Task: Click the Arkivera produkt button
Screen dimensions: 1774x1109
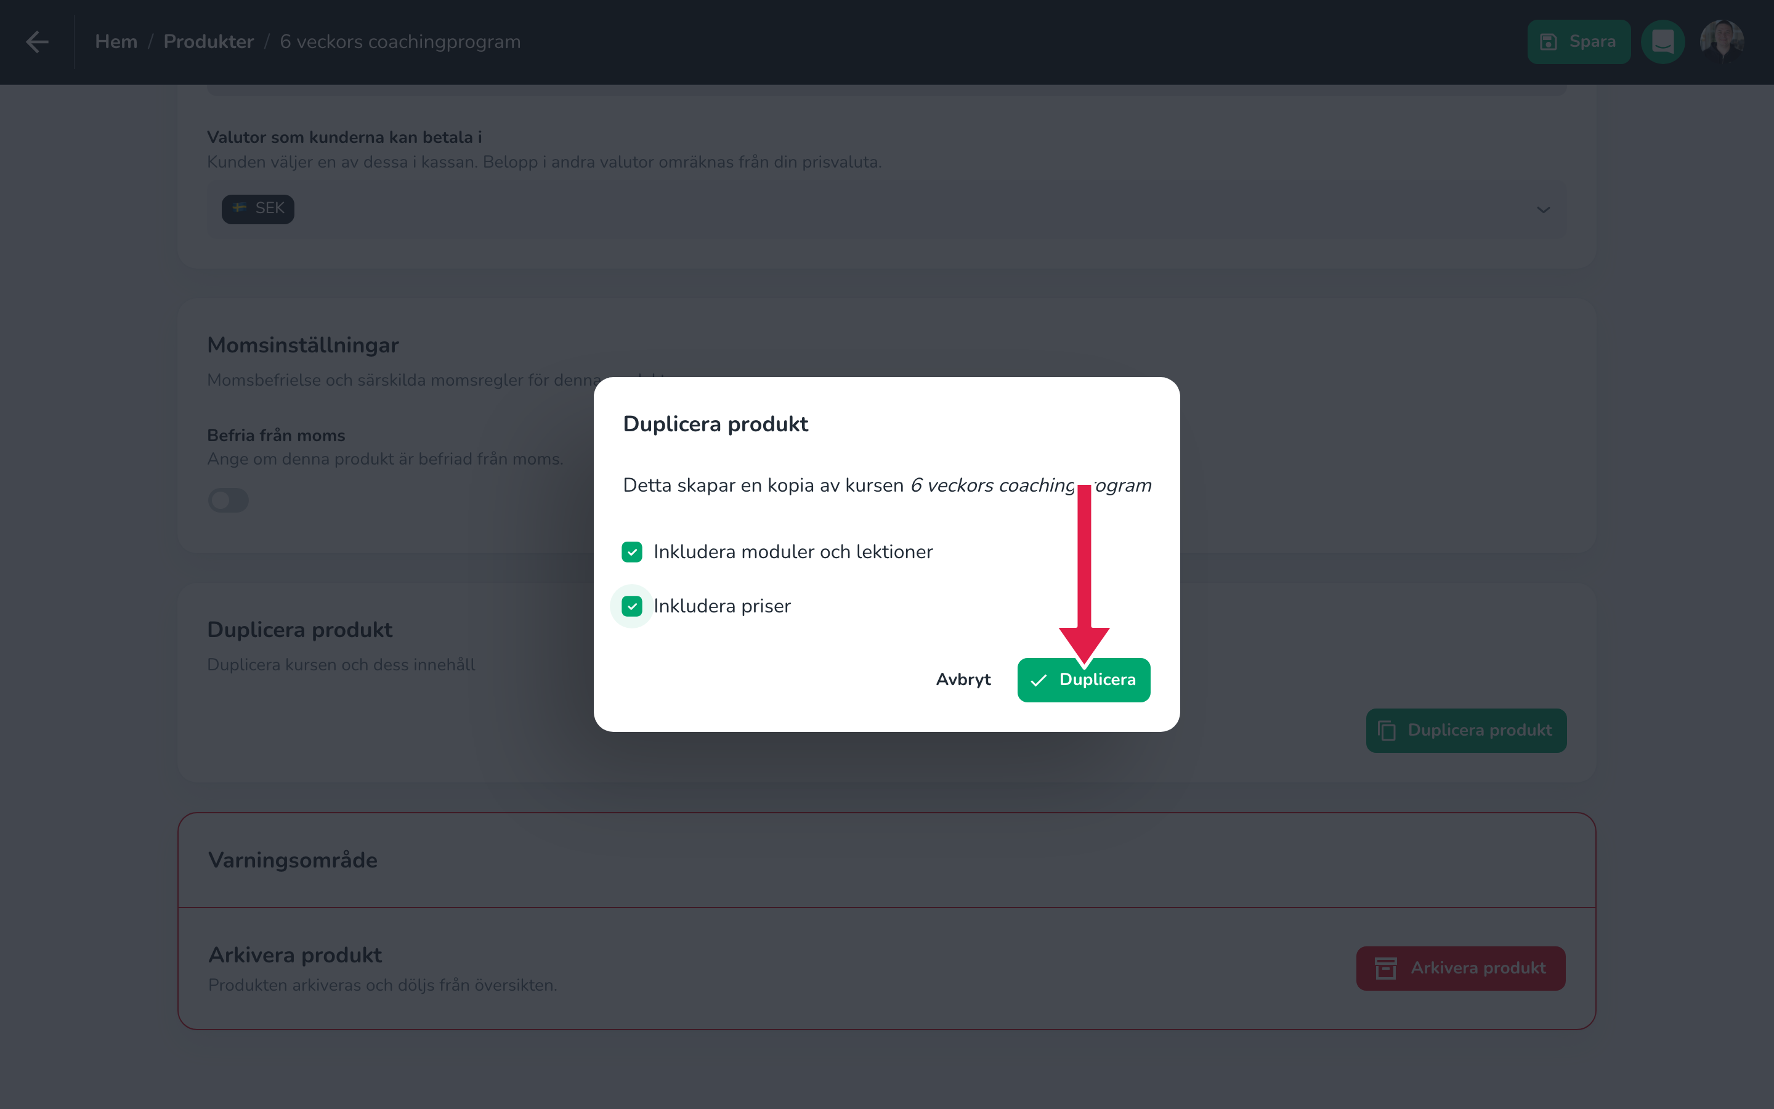Action: [x=1460, y=968]
